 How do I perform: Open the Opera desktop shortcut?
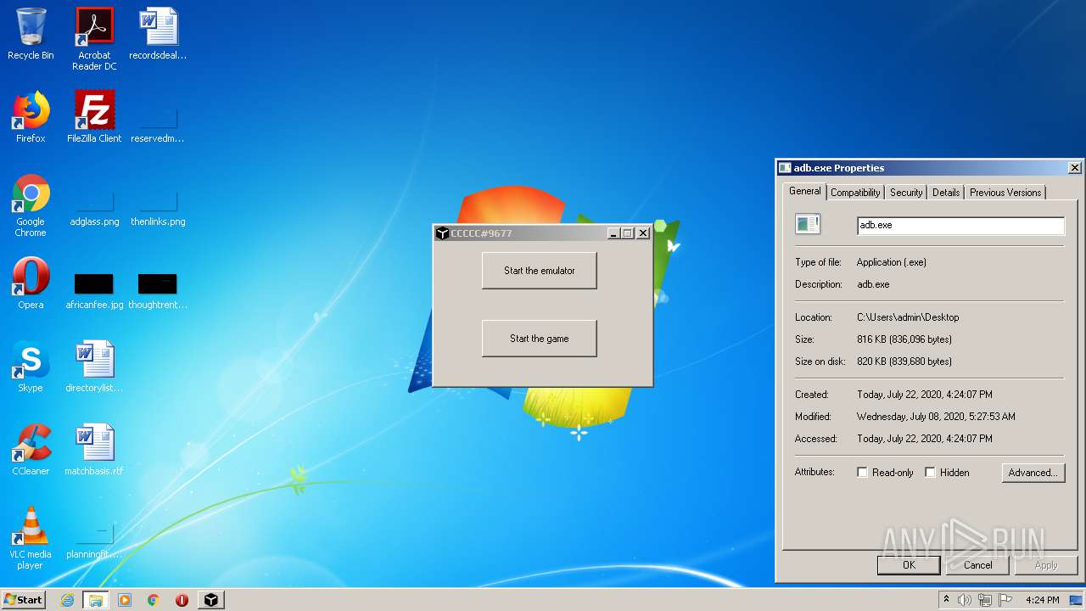pyautogui.click(x=31, y=283)
